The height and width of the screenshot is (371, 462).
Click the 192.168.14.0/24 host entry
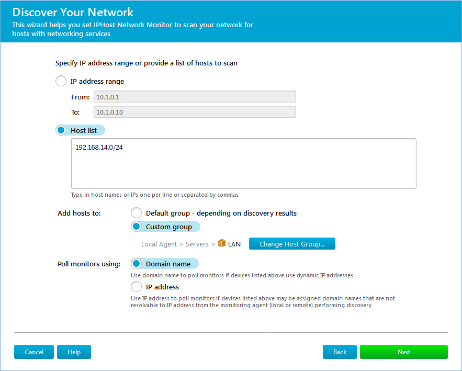[x=99, y=148]
